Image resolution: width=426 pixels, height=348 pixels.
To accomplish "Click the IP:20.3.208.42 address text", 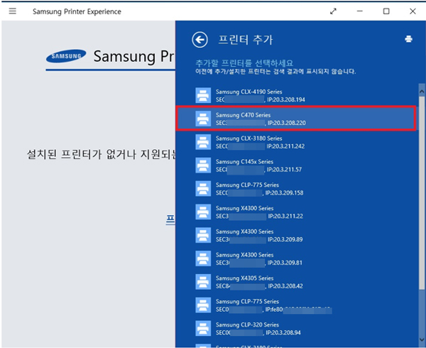I will [285, 286].
